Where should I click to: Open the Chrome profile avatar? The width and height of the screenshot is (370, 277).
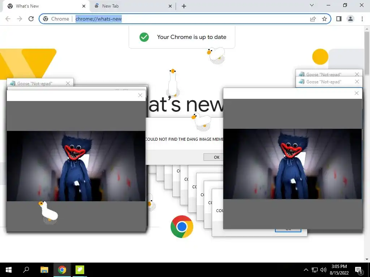click(350, 19)
